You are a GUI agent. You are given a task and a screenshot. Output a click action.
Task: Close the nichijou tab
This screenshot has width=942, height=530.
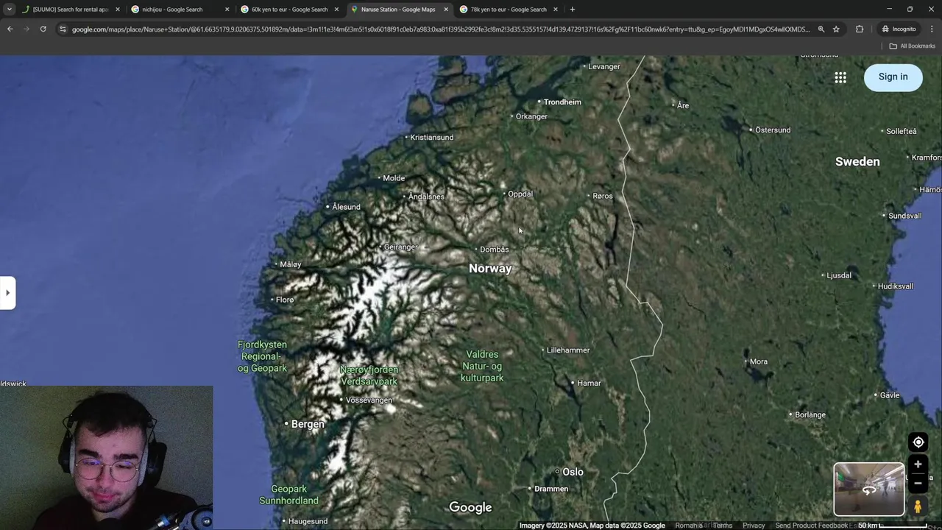pos(227,10)
